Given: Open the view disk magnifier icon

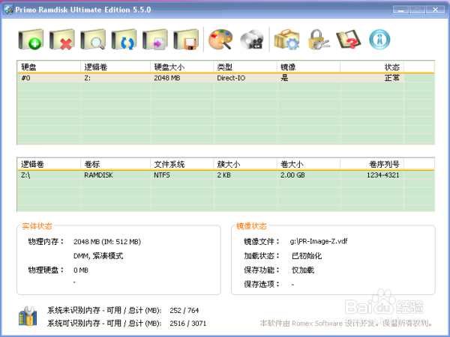Looking at the screenshot, I should click(x=93, y=40).
